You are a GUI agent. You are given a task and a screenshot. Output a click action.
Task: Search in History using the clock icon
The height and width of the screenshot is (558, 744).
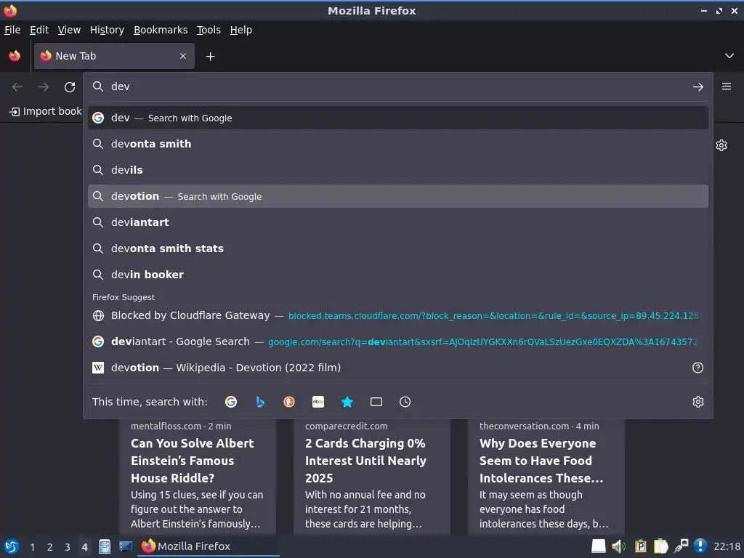pos(405,402)
